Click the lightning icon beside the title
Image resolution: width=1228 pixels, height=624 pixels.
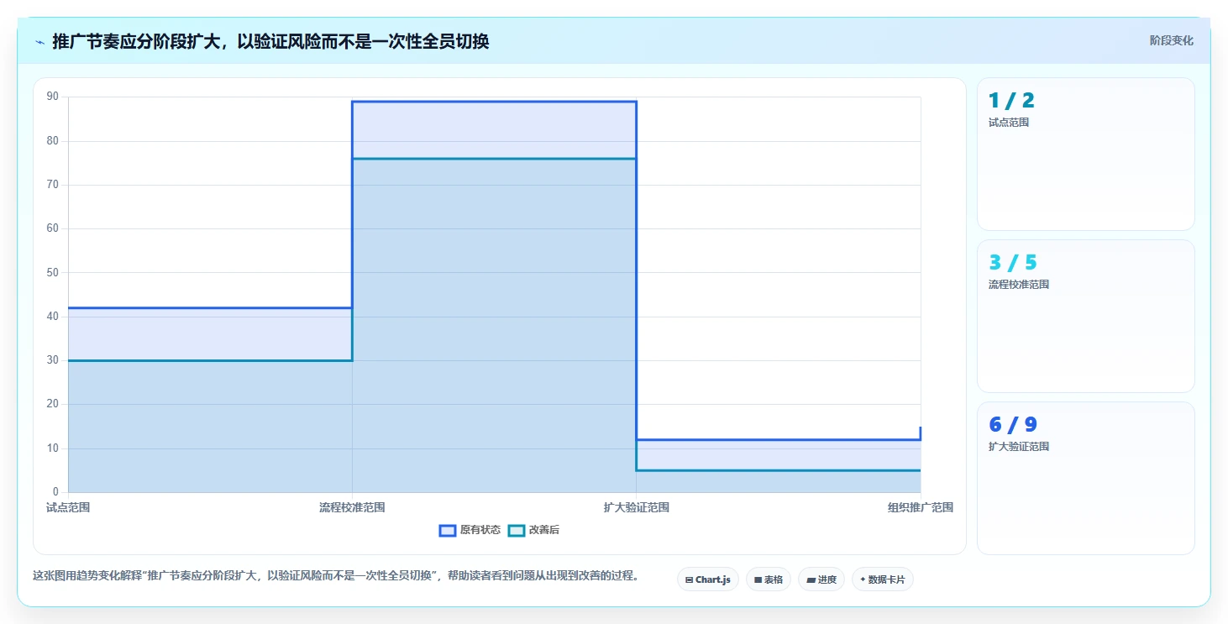pyautogui.click(x=39, y=41)
